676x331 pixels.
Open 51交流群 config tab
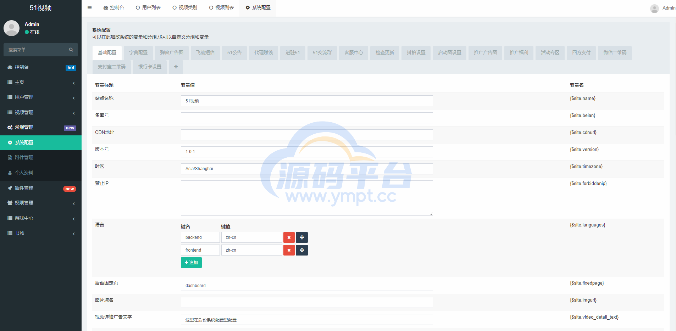click(322, 53)
